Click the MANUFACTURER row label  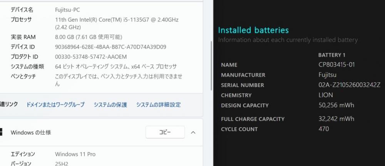(243, 75)
